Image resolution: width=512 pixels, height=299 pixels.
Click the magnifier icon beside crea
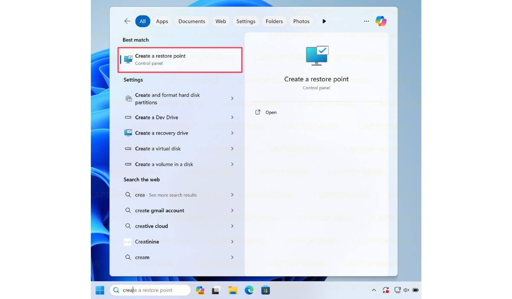pos(128,195)
